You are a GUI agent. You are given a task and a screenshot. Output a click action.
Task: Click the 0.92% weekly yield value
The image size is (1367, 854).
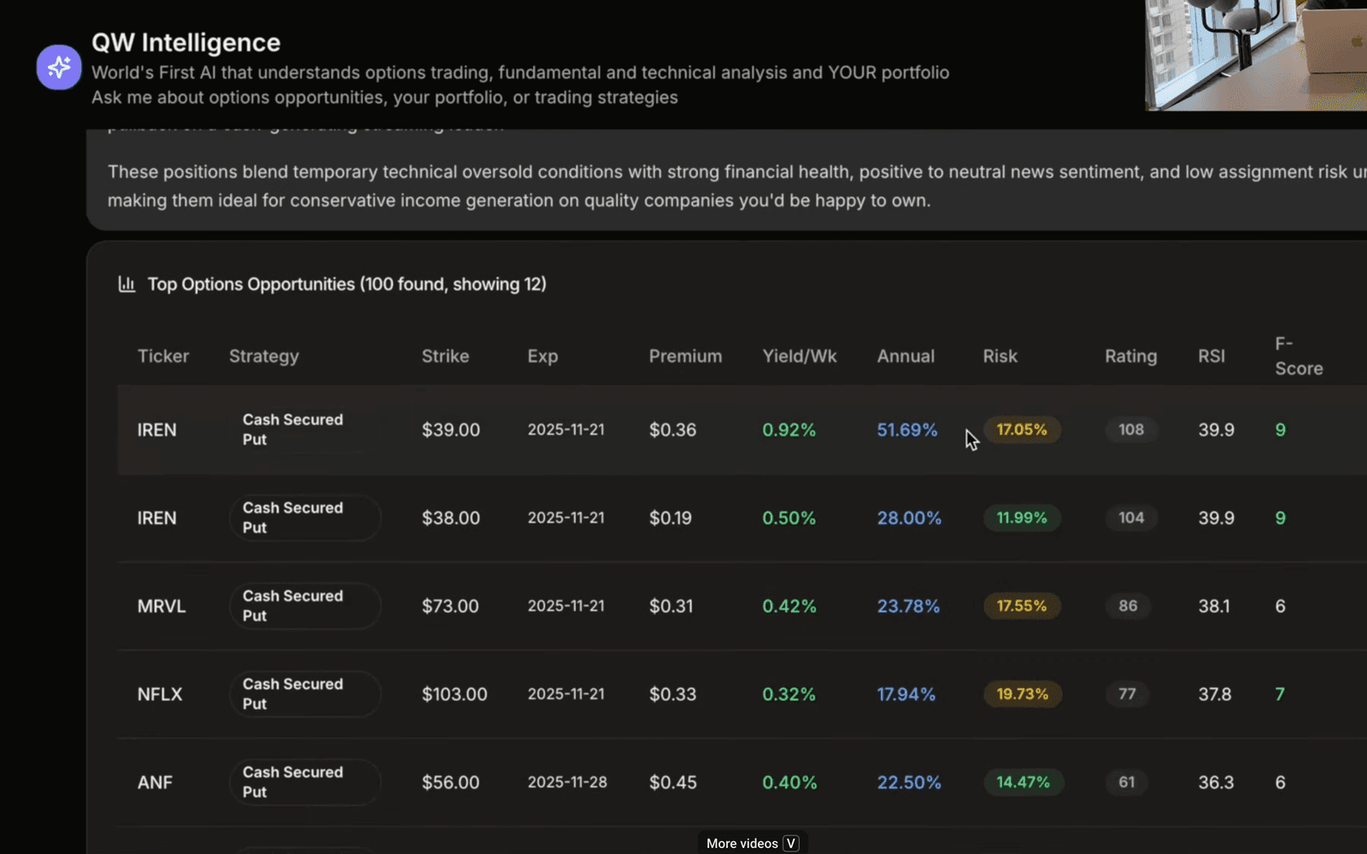(789, 430)
